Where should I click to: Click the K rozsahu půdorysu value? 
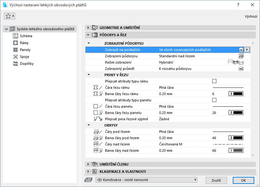click(175, 69)
